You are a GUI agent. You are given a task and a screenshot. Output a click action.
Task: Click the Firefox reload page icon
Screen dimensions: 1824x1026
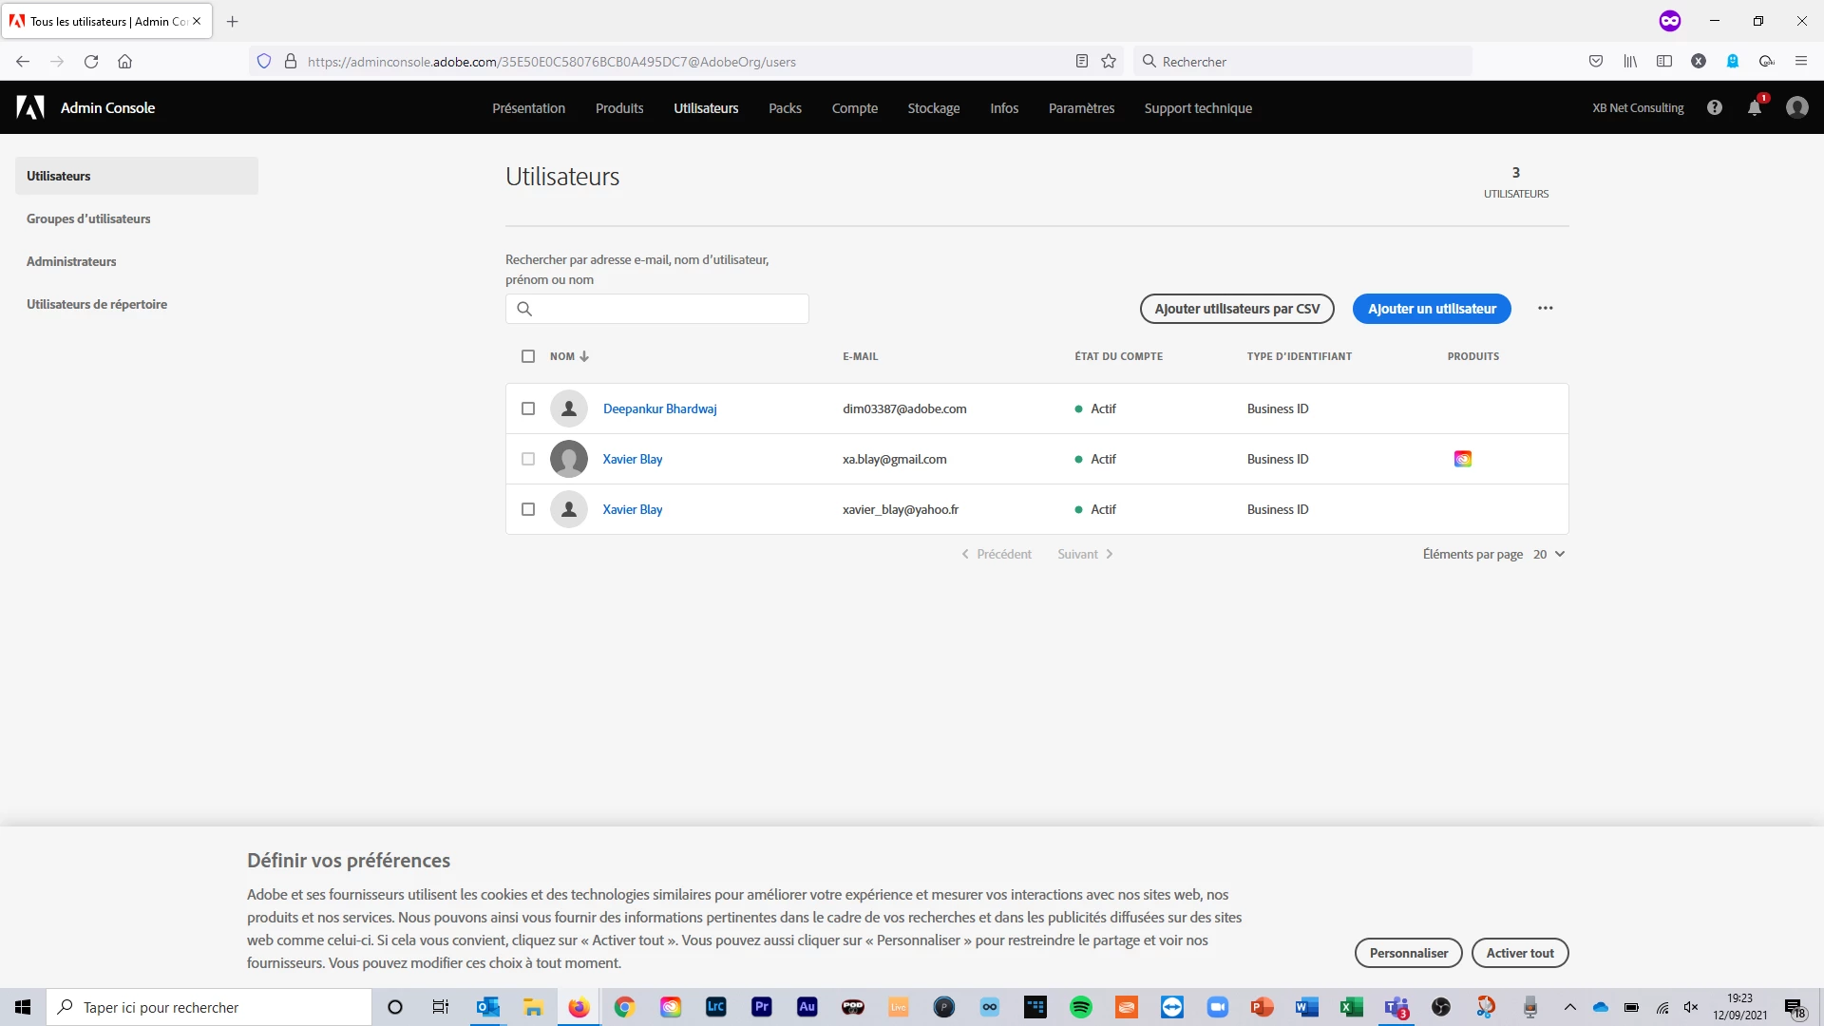point(91,62)
